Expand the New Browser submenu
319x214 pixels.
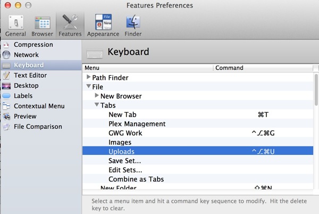pos(97,95)
